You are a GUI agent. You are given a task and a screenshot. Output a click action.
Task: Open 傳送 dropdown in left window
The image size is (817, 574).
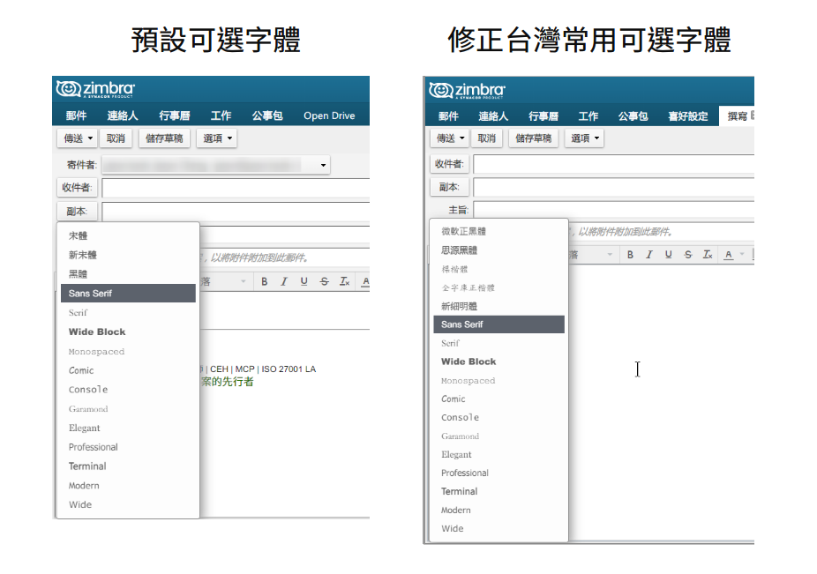click(90, 138)
